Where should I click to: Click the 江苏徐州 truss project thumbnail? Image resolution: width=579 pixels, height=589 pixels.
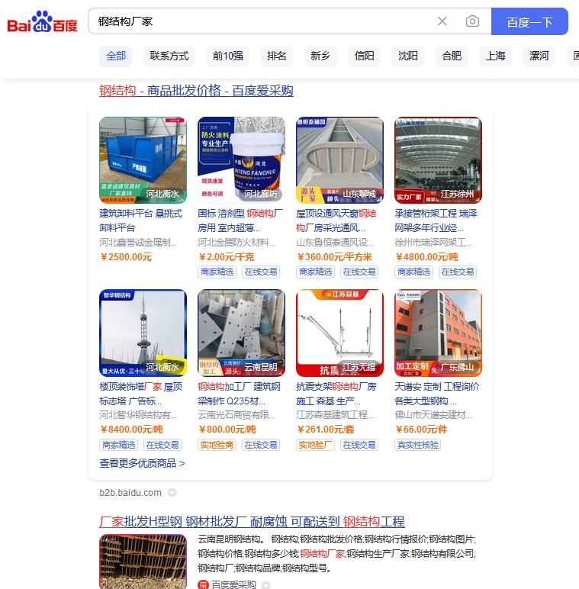point(438,160)
